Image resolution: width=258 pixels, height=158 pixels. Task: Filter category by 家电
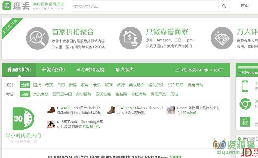point(85,85)
